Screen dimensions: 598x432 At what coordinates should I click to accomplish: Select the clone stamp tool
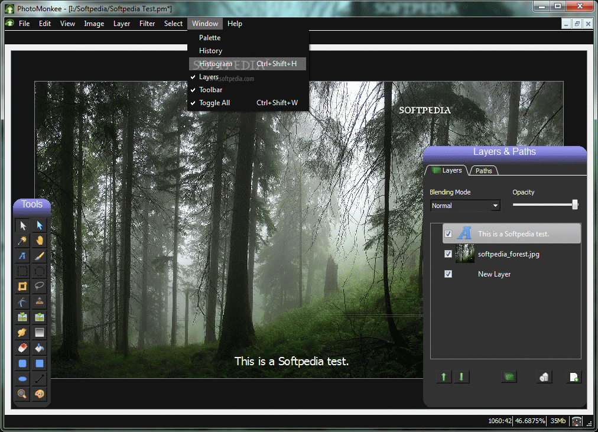[39, 302]
